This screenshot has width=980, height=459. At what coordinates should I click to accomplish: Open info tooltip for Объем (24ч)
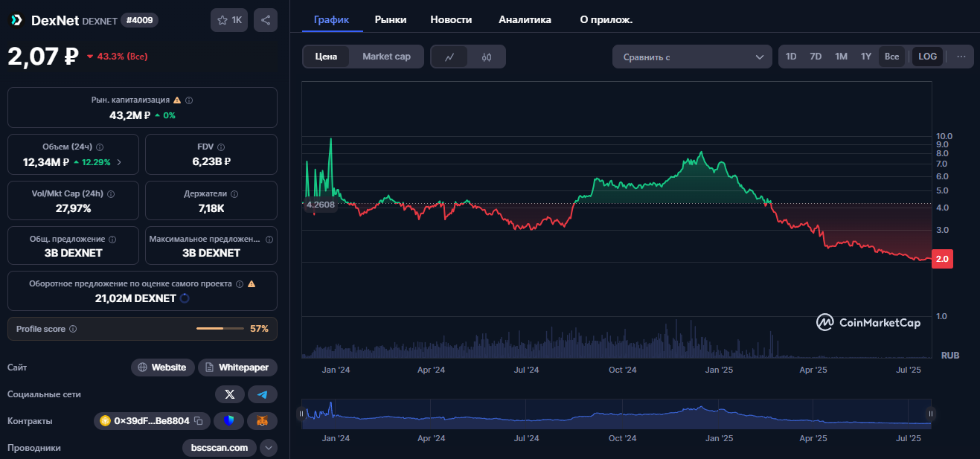point(100,147)
